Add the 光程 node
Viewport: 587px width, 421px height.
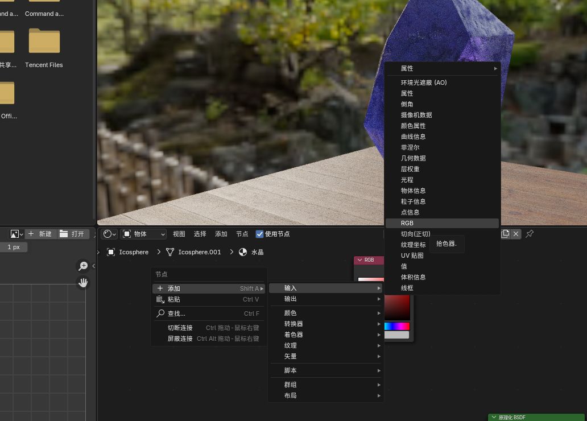click(x=442, y=180)
